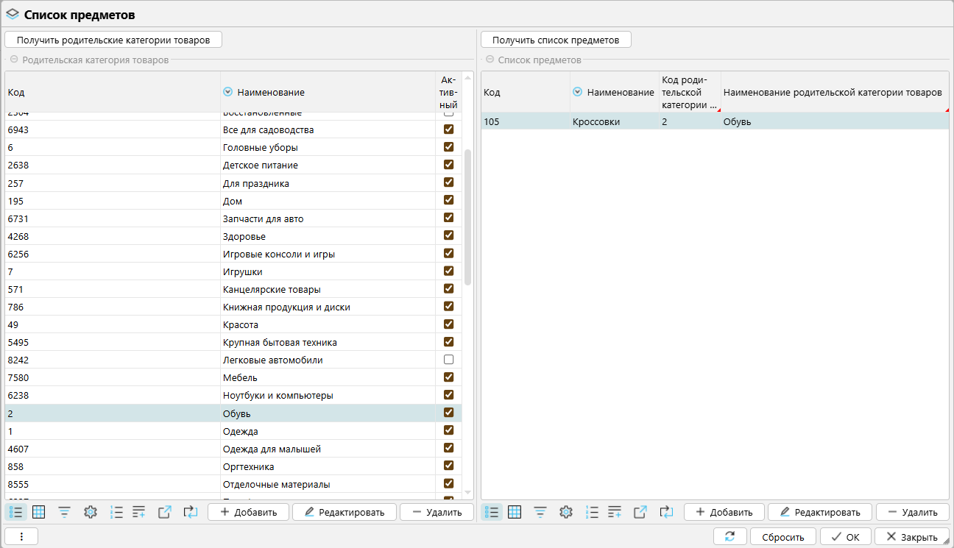Collapse Список предметов group section
954x548 pixels.
point(490,60)
